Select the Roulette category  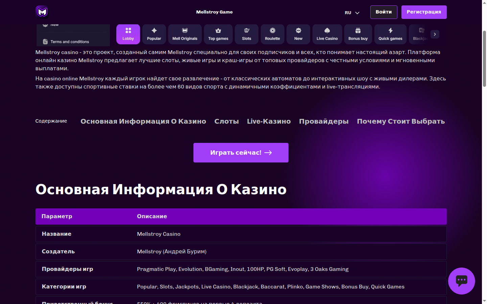(273, 34)
